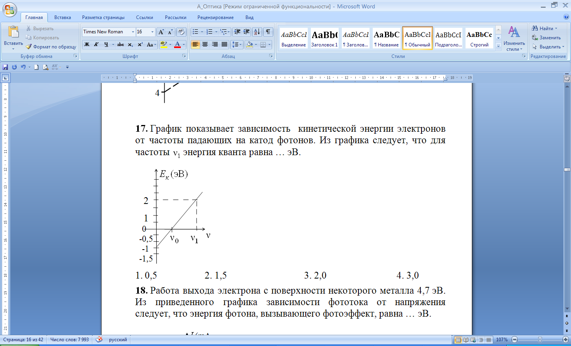
Task: Increase font size with the grow font icon
Action: pyautogui.click(x=161, y=32)
